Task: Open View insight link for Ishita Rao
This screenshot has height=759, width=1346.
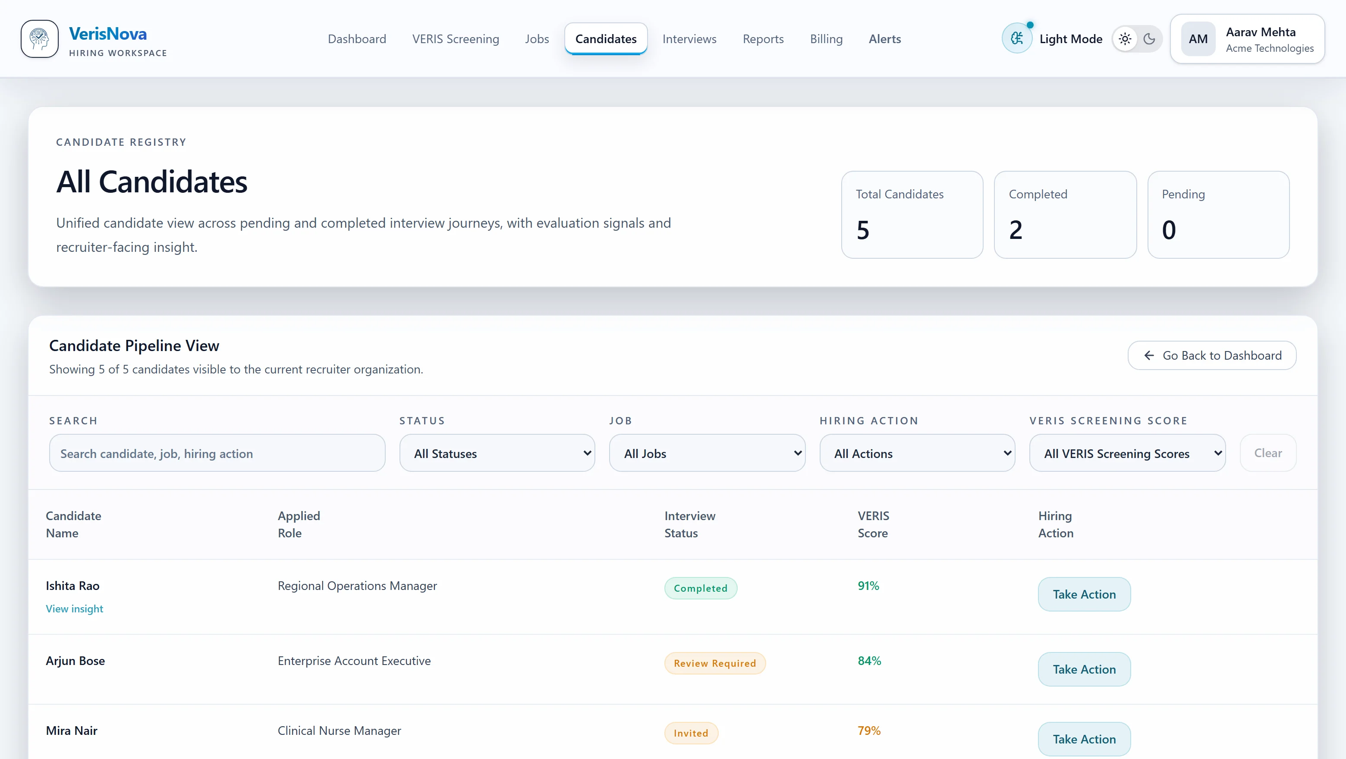Action: click(74, 608)
